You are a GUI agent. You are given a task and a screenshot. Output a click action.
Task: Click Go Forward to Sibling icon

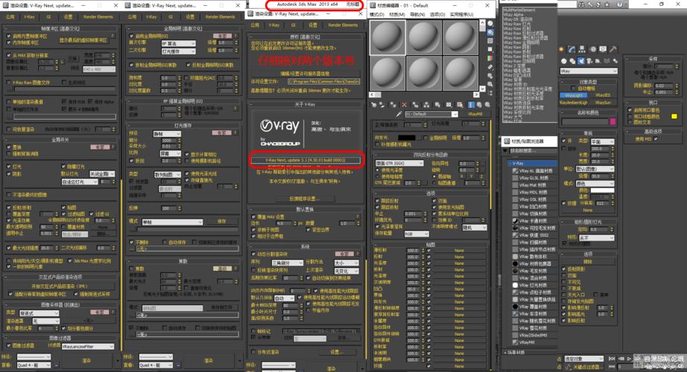(487, 105)
